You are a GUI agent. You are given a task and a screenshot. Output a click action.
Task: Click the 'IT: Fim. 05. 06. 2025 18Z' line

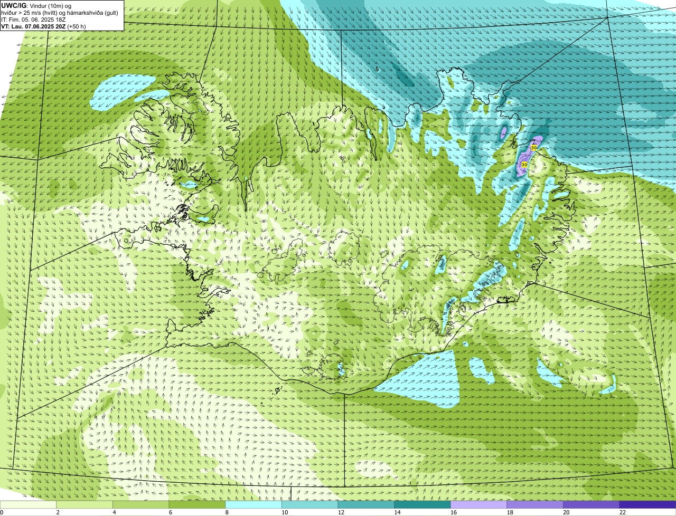pos(33,20)
